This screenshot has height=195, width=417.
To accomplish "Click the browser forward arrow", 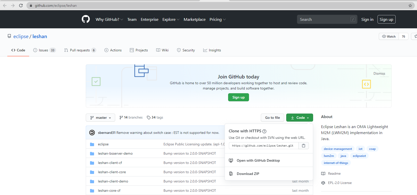I will coord(13,6).
